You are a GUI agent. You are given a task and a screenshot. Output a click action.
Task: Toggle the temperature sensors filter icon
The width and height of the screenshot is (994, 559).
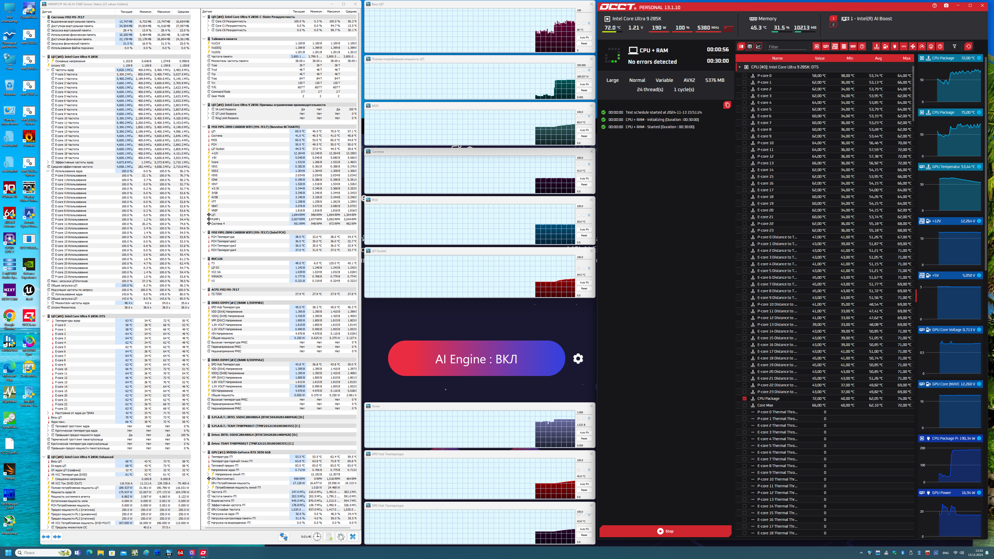pos(876,47)
